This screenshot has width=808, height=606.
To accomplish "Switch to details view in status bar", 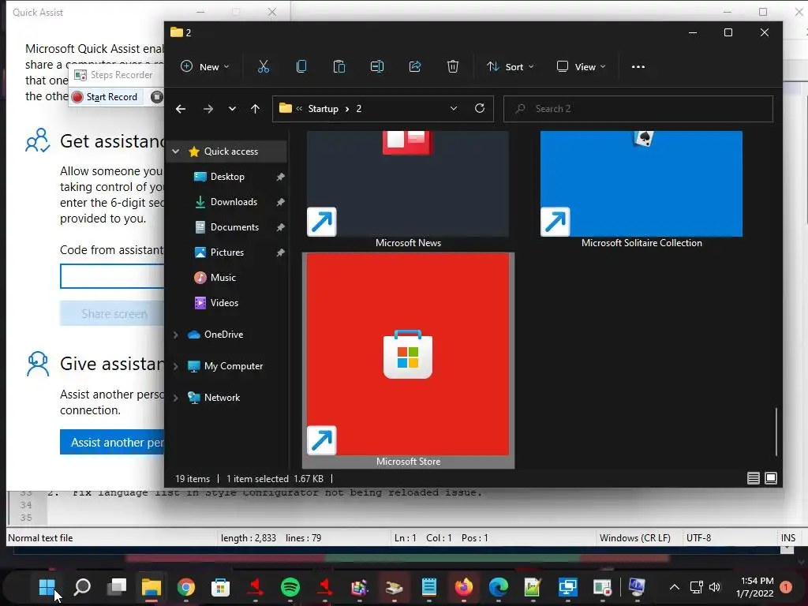I will point(754,478).
